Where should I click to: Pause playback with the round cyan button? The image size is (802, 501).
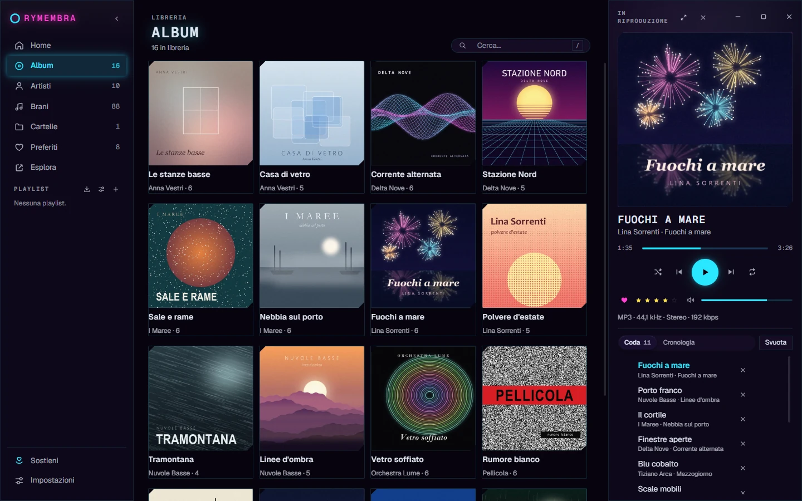[x=705, y=272]
